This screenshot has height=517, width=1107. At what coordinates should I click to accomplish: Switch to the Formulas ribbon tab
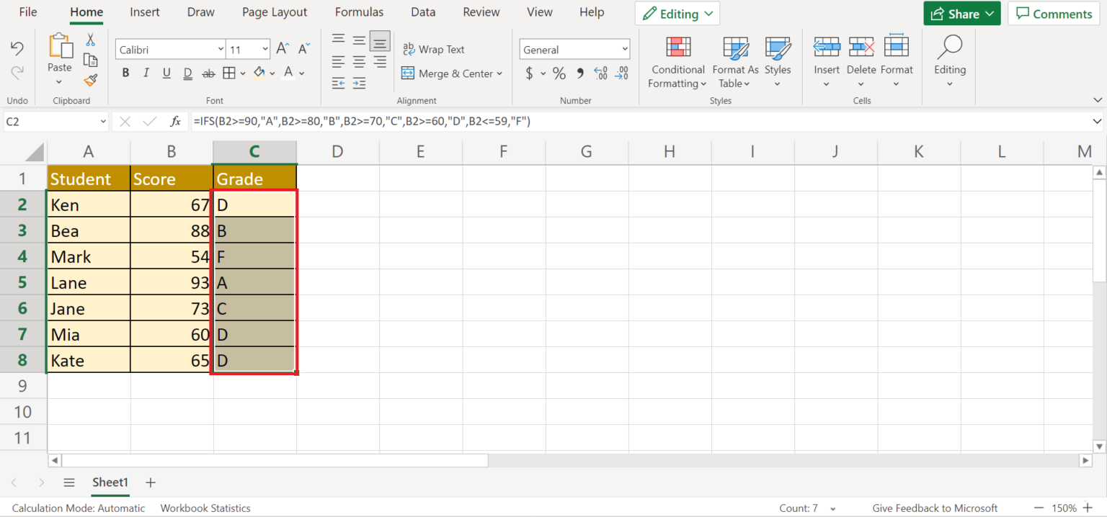click(x=359, y=12)
